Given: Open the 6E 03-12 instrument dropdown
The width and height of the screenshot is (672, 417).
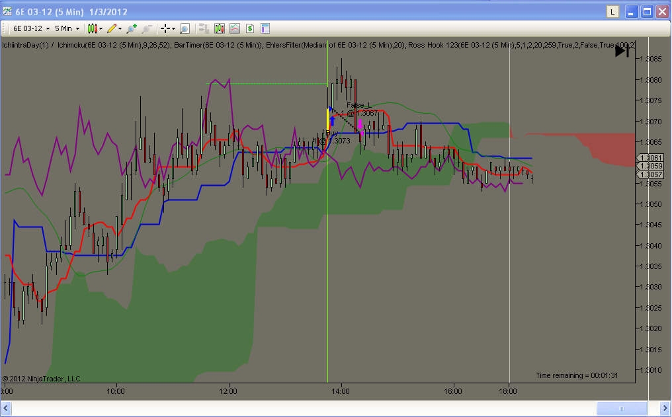Looking at the screenshot, I should coord(31,28).
